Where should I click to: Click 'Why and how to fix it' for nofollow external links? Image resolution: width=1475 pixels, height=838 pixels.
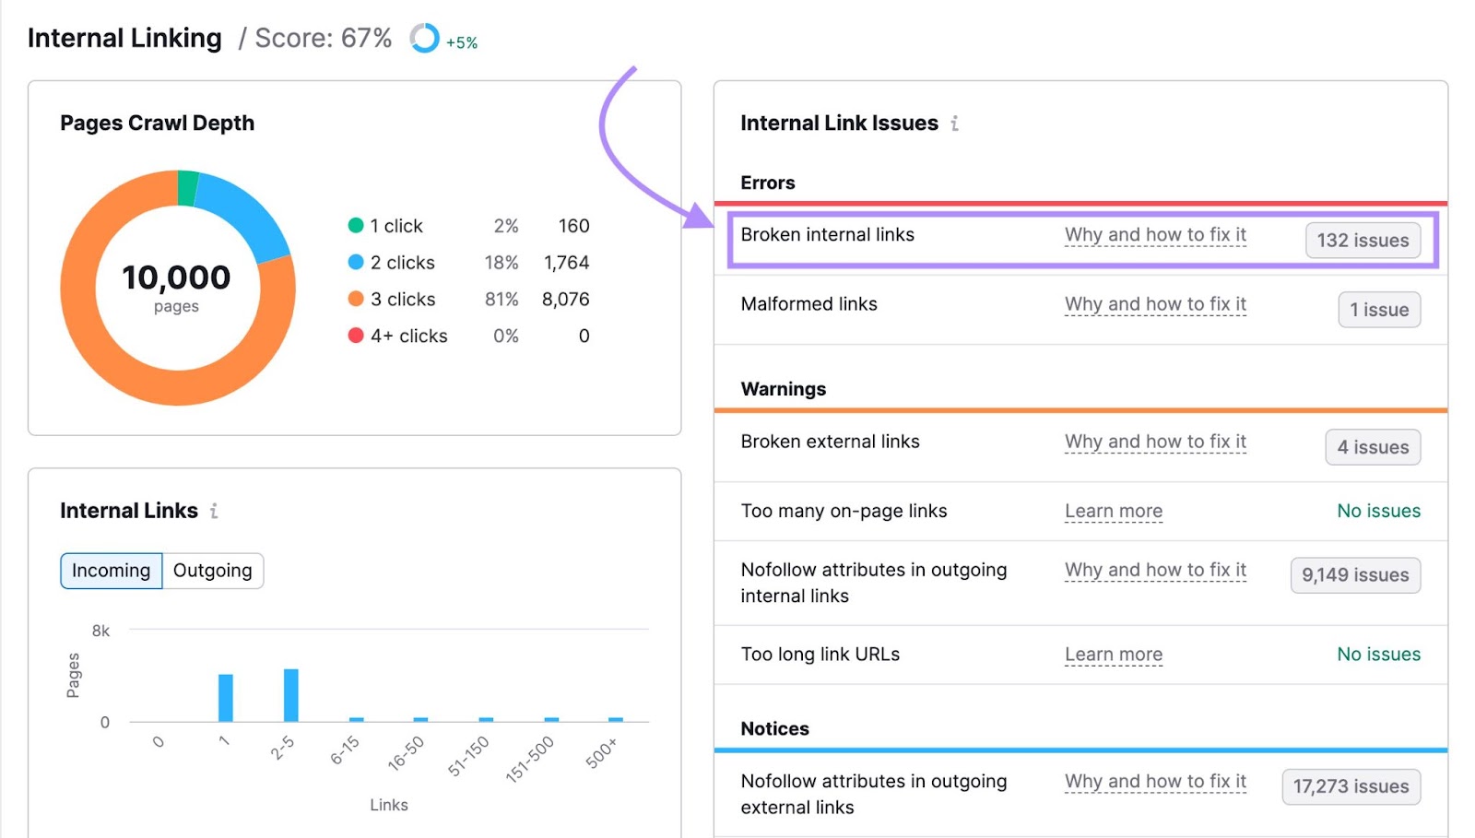[1155, 781]
